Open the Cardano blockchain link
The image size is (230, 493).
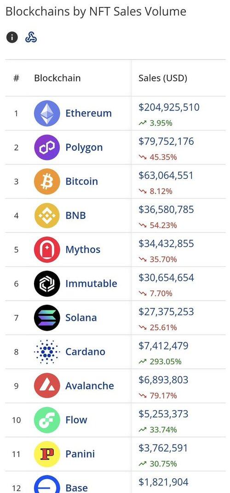click(86, 351)
